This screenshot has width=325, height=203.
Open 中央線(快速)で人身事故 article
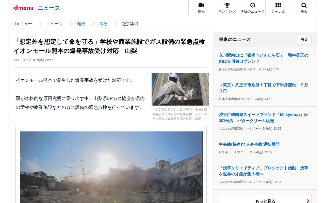click(249, 144)
